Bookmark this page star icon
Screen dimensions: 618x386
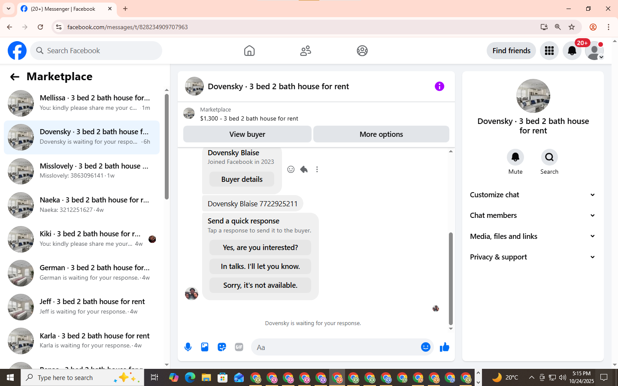(572, 27)
